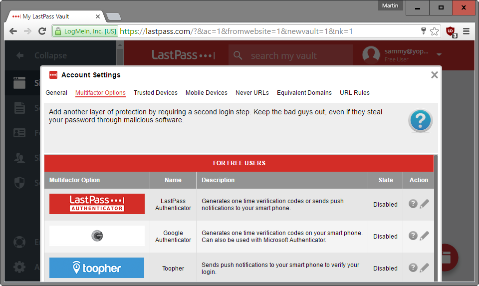This screenshot has width=479, height=286.
Task: Open the Chrome hamburger menu
Action: tap(466, 31)
